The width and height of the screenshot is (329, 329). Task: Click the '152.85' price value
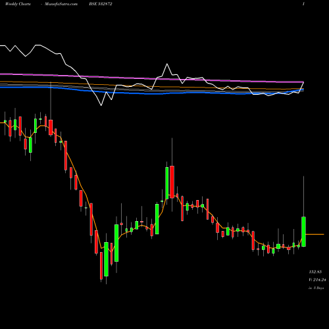[x=315, y=272]
